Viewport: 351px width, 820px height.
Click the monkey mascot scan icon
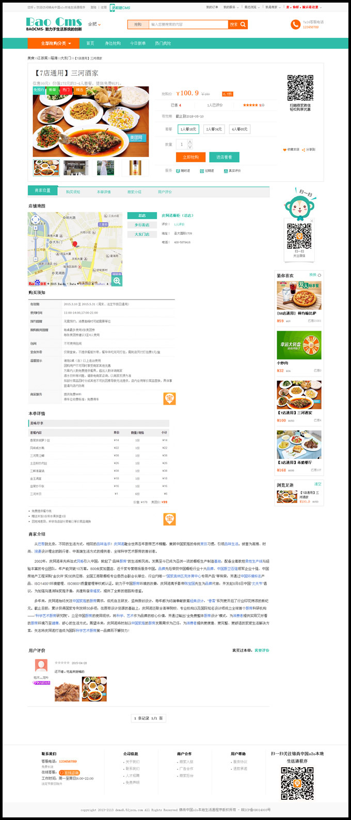pyautogui.click(x=299, y=206)
